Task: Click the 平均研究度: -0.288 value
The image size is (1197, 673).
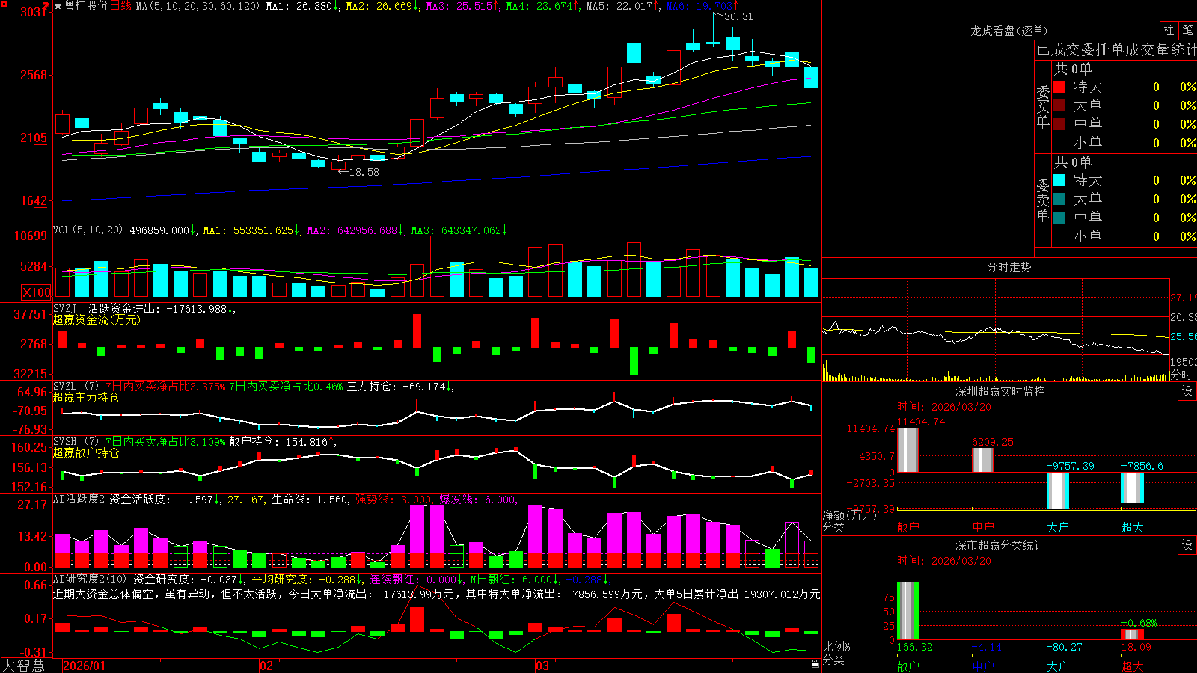Action: tap(307, 579)
